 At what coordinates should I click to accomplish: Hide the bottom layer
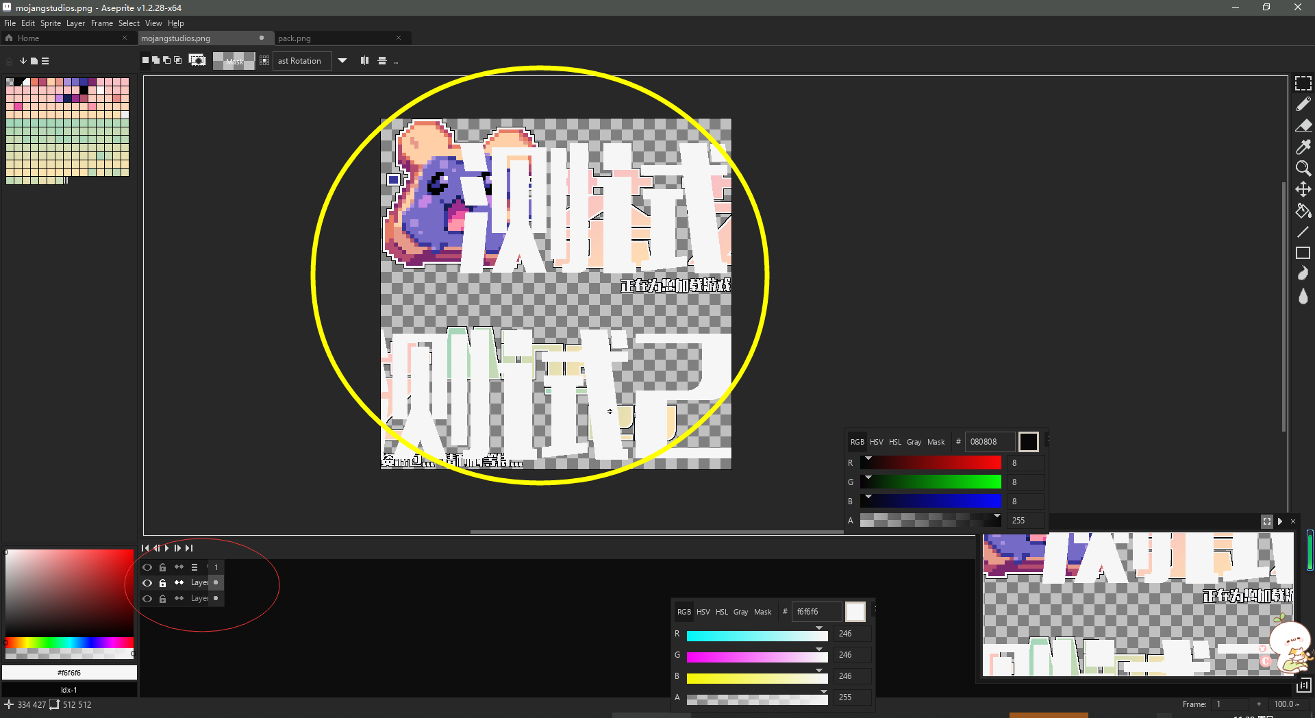[147, 599]
